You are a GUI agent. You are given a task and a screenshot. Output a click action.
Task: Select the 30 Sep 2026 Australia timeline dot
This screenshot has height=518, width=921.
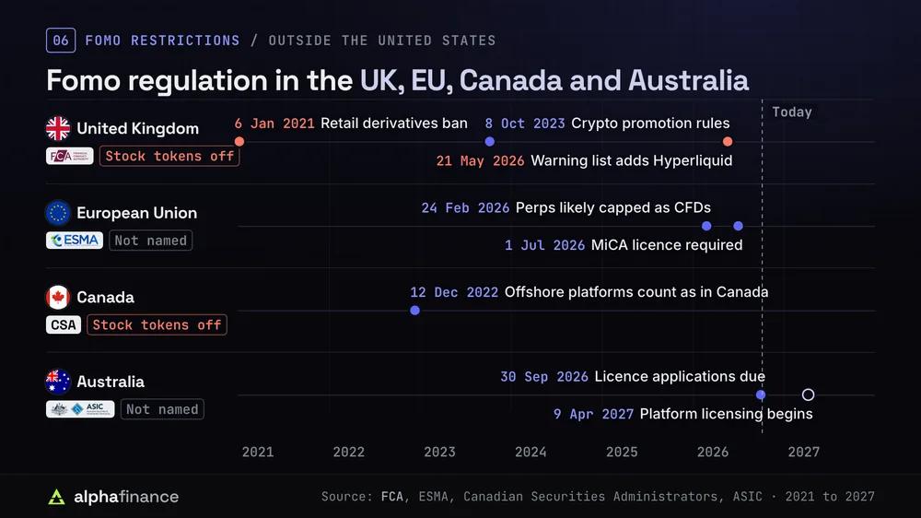(x=761, y=394)
